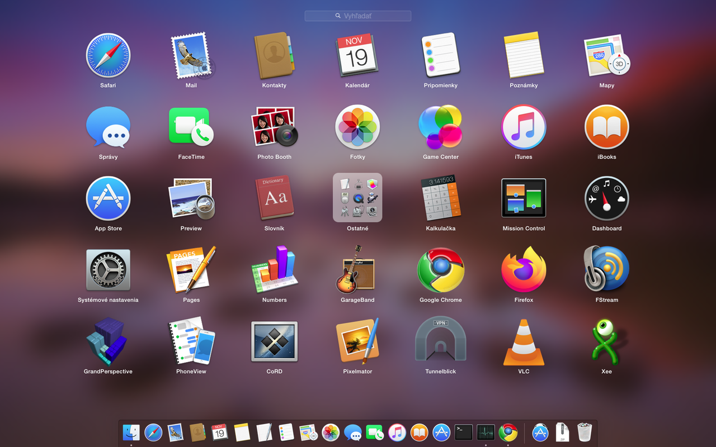Open the Preview app
The width and height of the screenshot is (716, 447).
(191, 198)
